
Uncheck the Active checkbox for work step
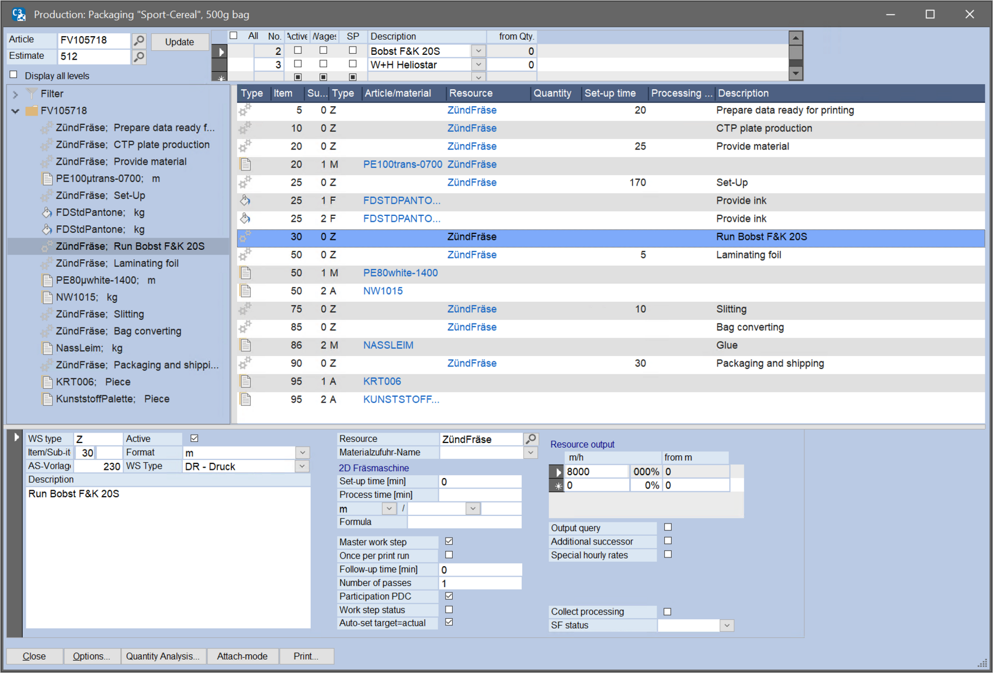[x=195, y=438]
